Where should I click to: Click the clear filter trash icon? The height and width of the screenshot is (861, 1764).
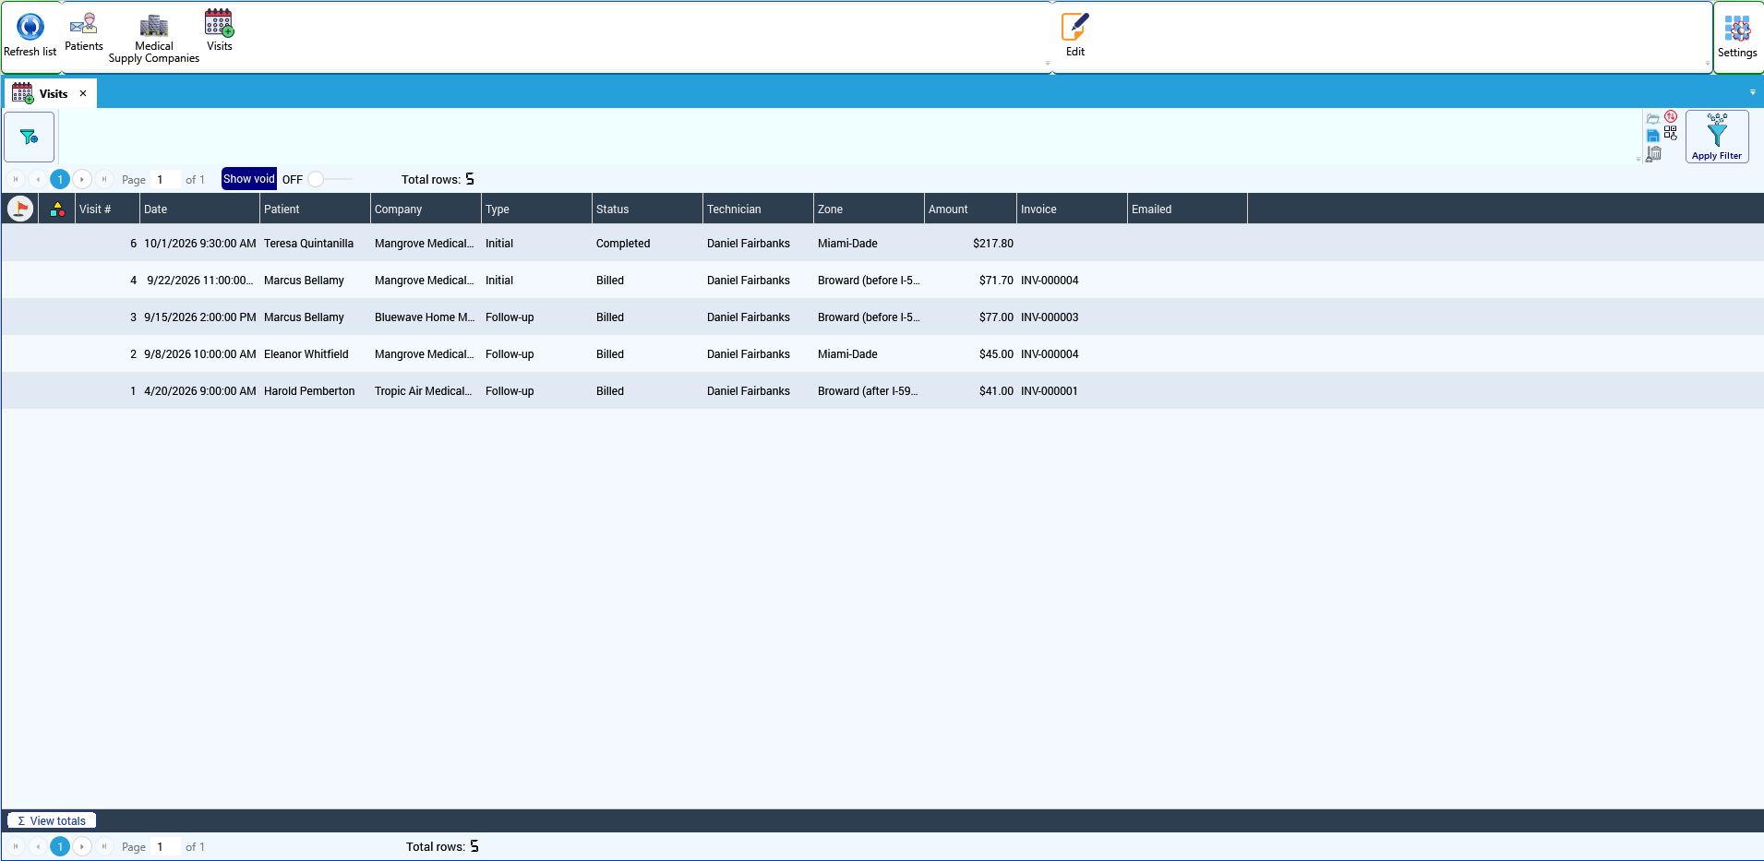coord(1653,153)
